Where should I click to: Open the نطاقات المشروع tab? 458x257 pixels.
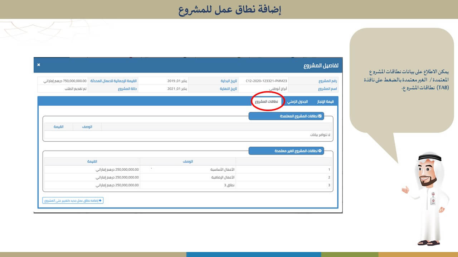[267, 102]
